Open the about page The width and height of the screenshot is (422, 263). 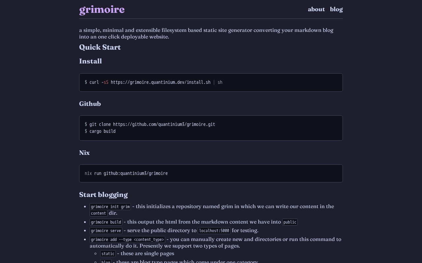pos(316,9)
